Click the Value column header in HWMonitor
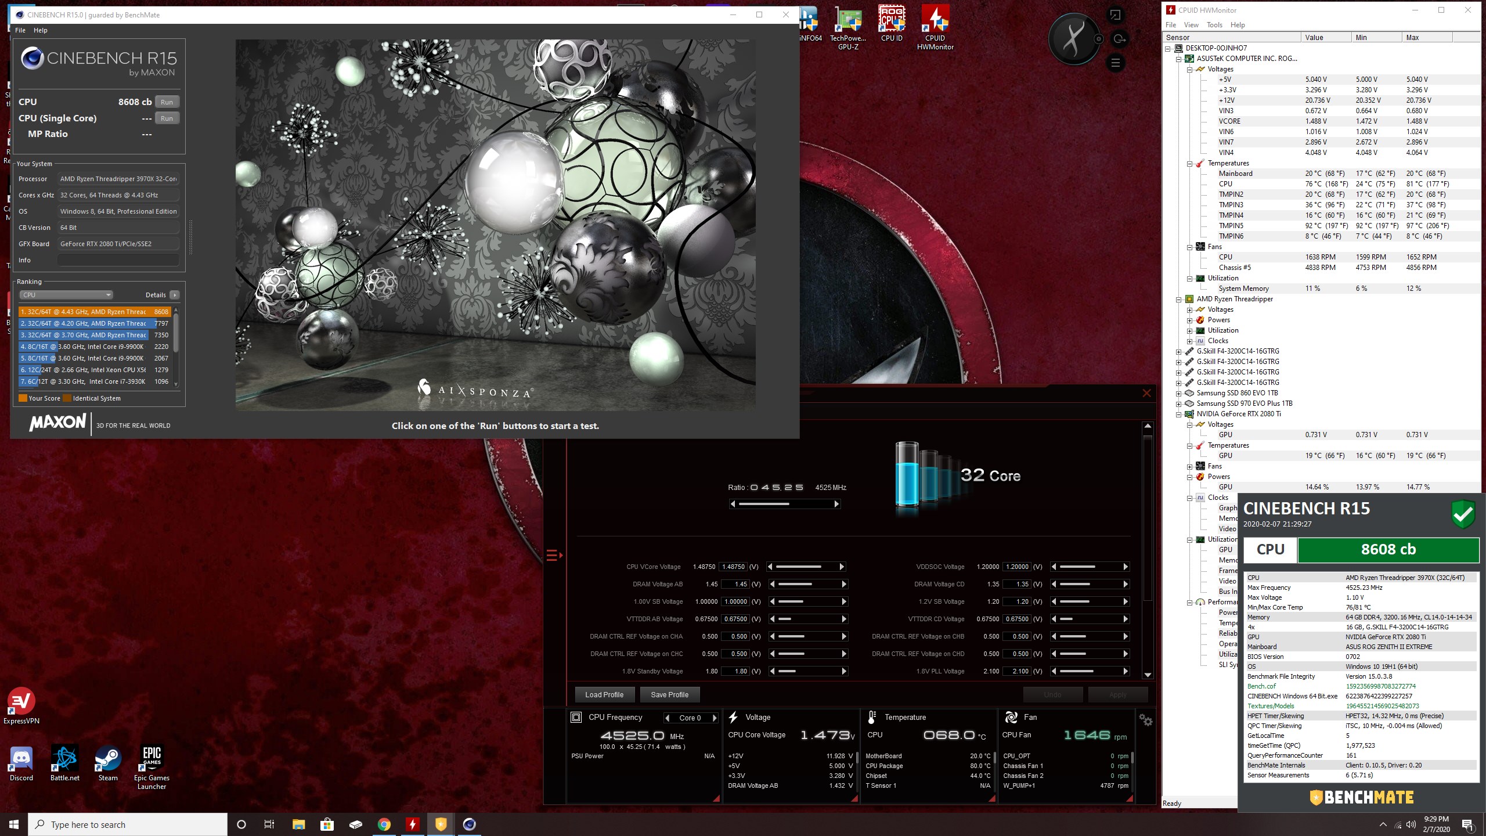1486x836 pixels. tap(1325, 38)
